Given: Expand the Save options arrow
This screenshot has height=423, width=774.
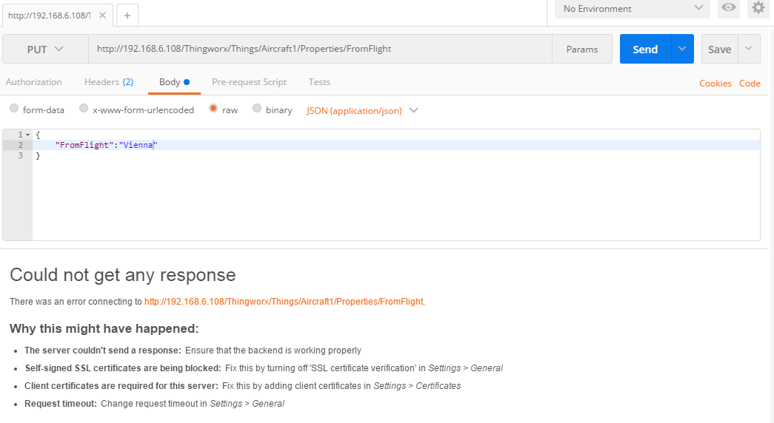Looking at the screenshot, I should [x=749, y=49].
